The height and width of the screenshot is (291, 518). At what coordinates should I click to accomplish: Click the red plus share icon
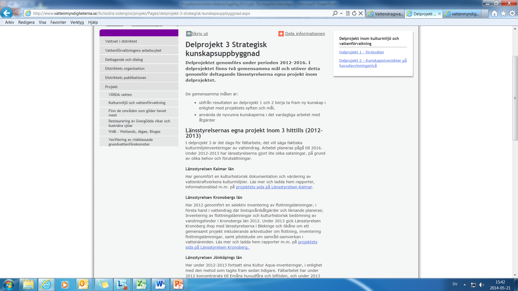pos(281,34)
